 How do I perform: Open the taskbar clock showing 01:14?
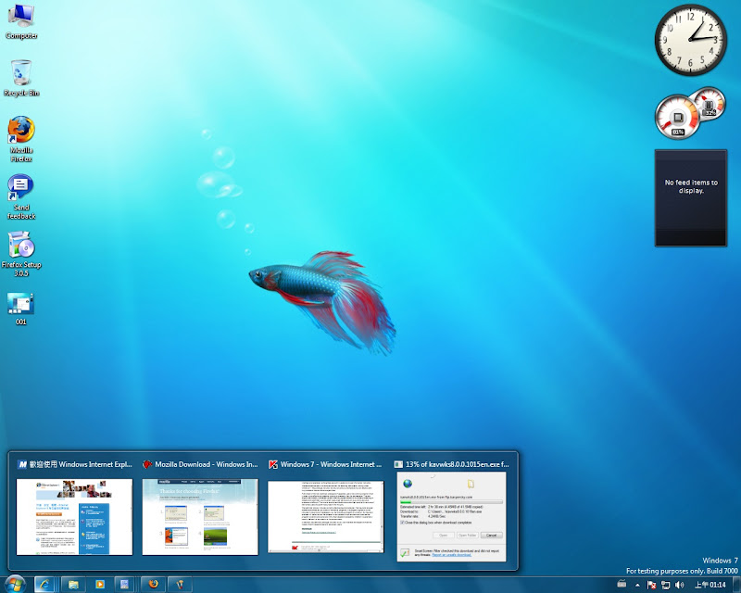(711, 585)
